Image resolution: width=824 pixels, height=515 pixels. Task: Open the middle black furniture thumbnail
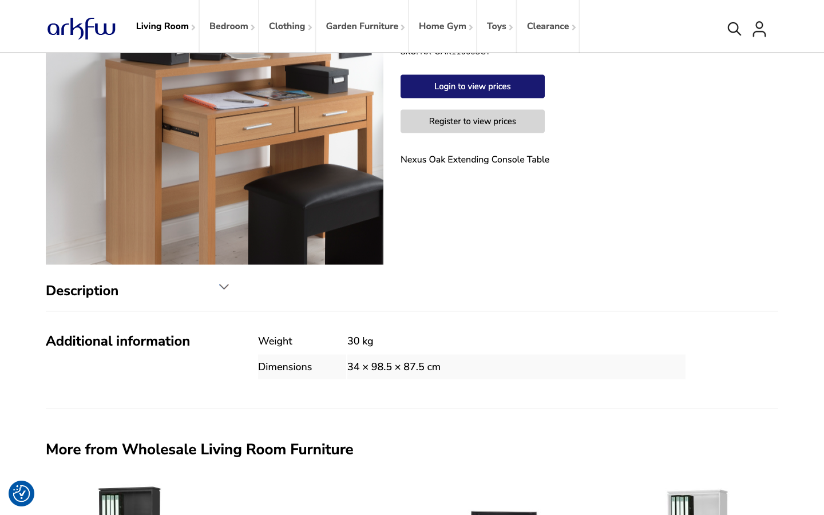point(504,512)
